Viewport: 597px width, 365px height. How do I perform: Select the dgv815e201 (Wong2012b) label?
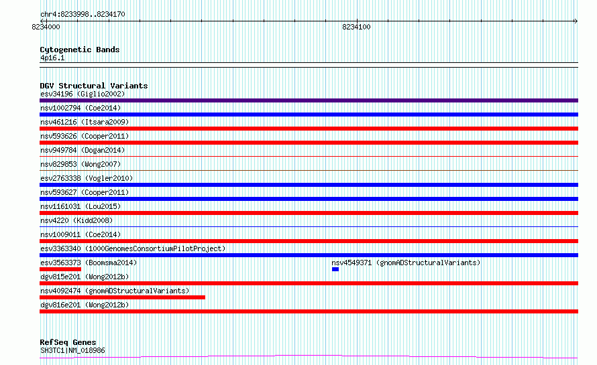point(85,277)
